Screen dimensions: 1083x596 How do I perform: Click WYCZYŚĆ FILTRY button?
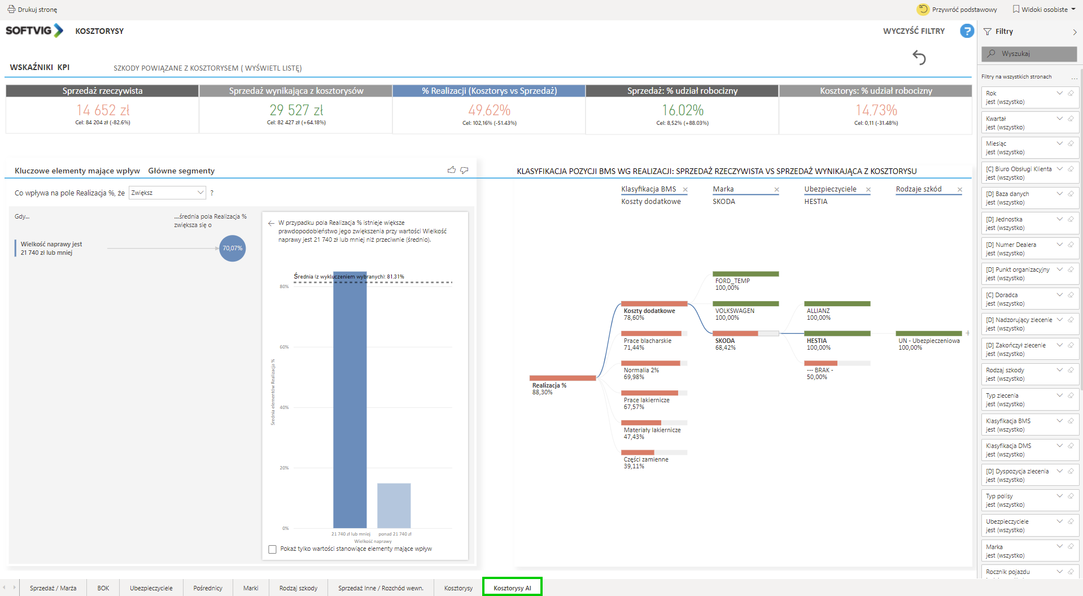coord(914,31)
